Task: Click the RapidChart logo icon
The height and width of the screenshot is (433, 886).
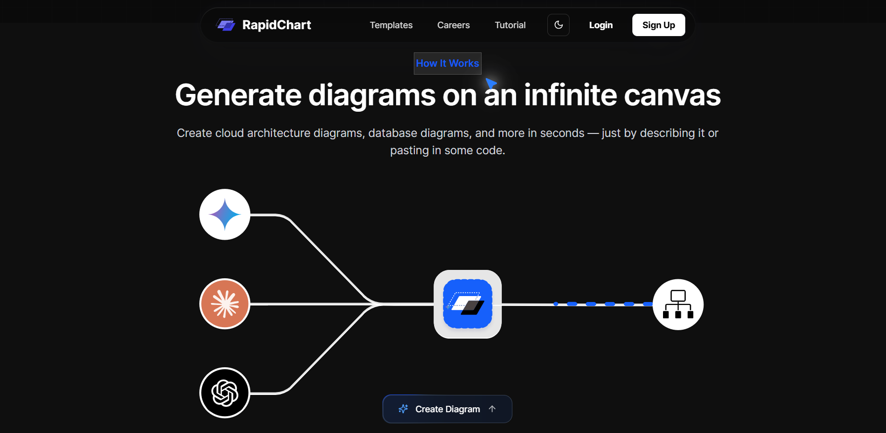Action: [226, 25]
